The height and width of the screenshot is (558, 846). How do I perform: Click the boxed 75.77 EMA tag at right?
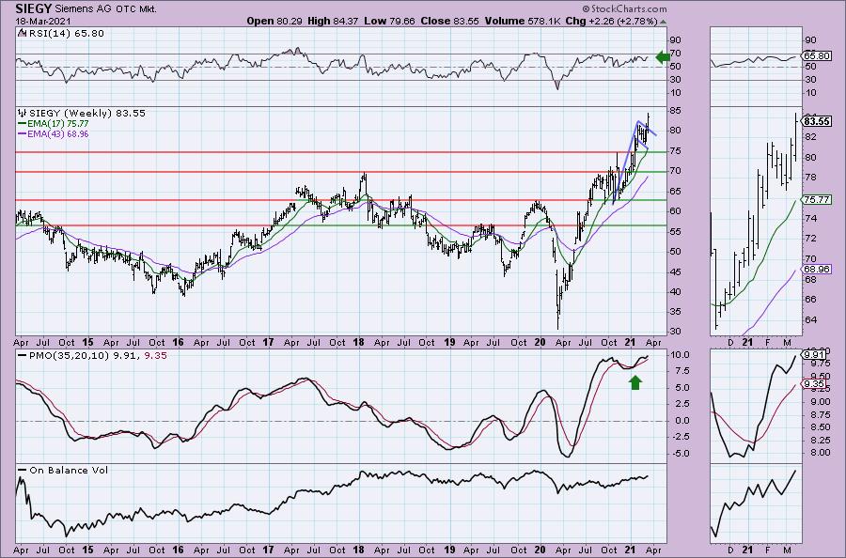coord(816,199)
